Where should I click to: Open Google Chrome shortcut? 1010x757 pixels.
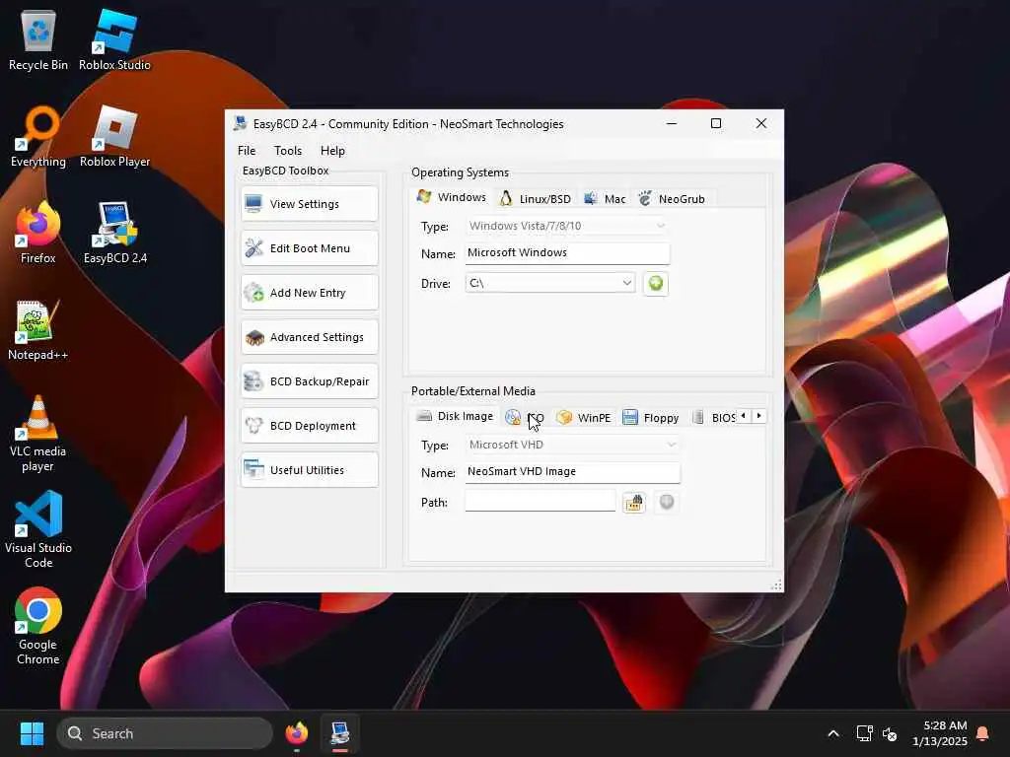point(38,627)
